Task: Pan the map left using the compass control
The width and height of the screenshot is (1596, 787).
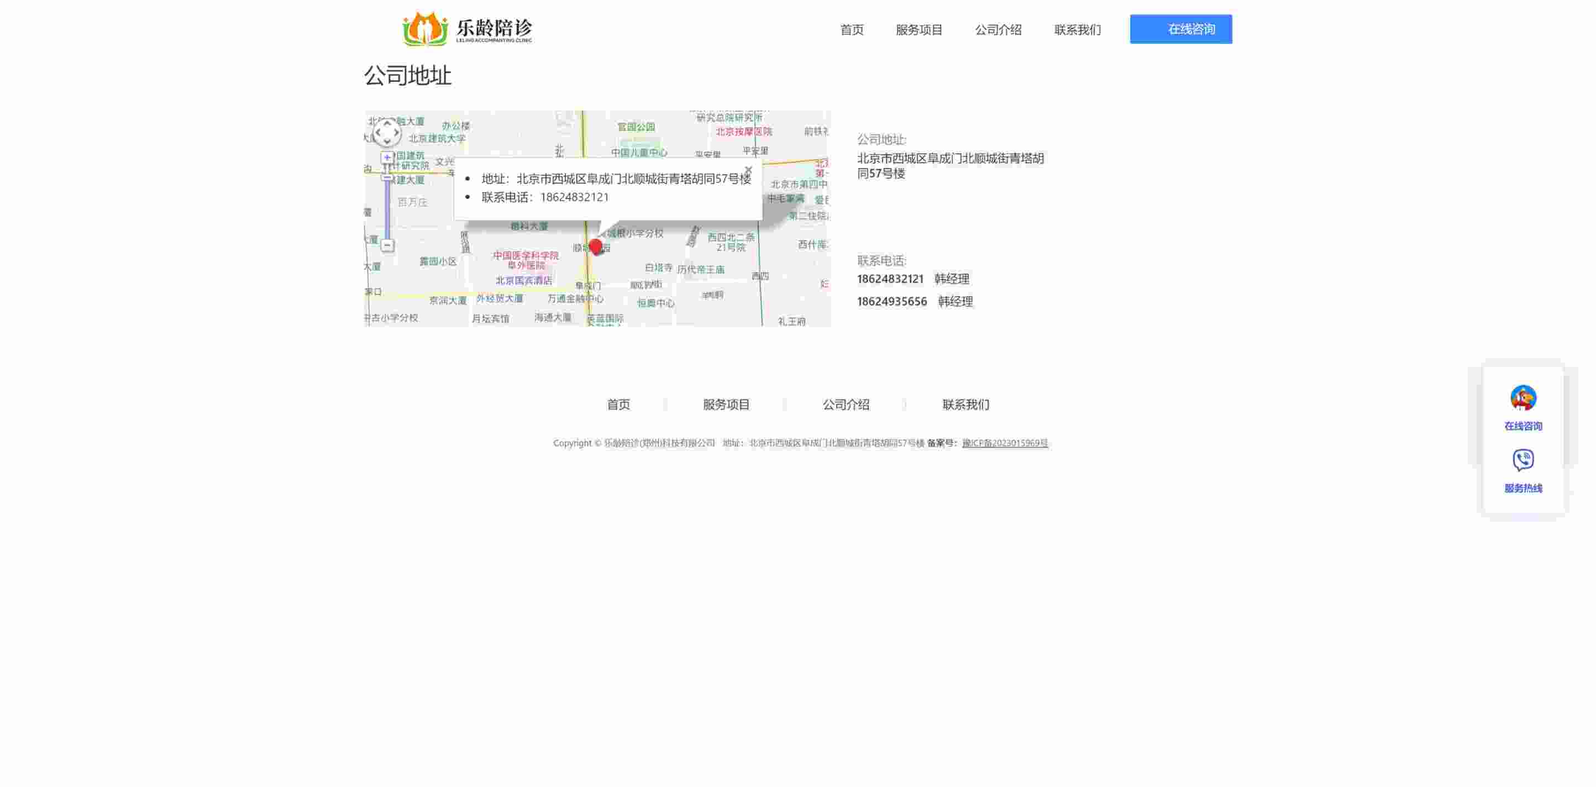Action: coord(377,132)
